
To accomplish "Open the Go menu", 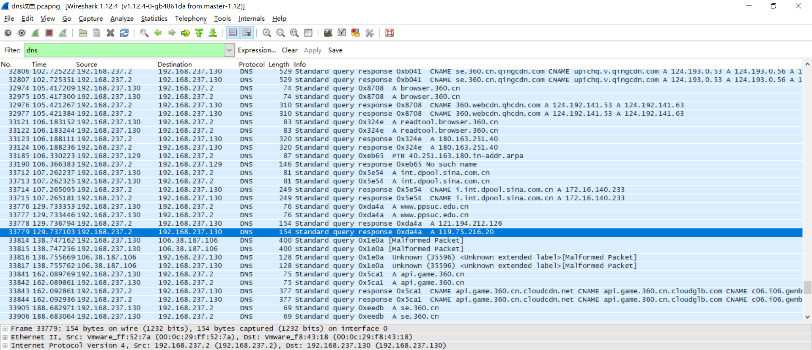I will (x=67, y=19).
